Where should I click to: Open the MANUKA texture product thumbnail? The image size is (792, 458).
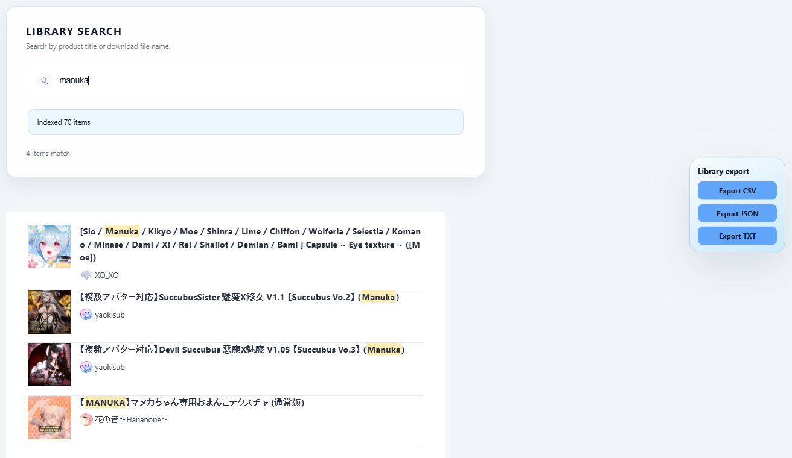(49, 418)
